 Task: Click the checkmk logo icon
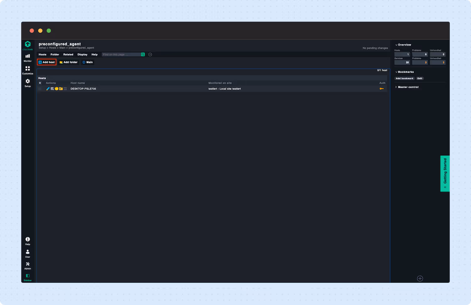(27, 45)
